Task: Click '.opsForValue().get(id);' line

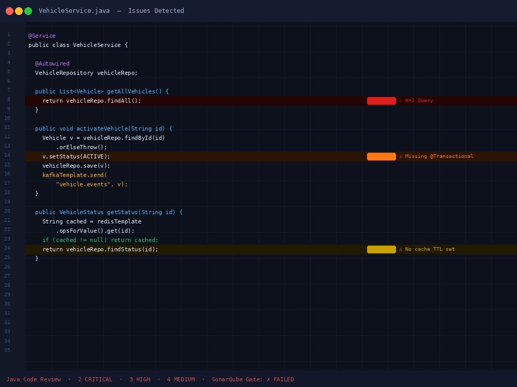Action: click(95, 231)
